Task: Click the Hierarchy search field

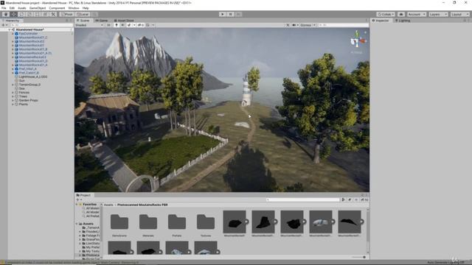Action: pos(41,25)
